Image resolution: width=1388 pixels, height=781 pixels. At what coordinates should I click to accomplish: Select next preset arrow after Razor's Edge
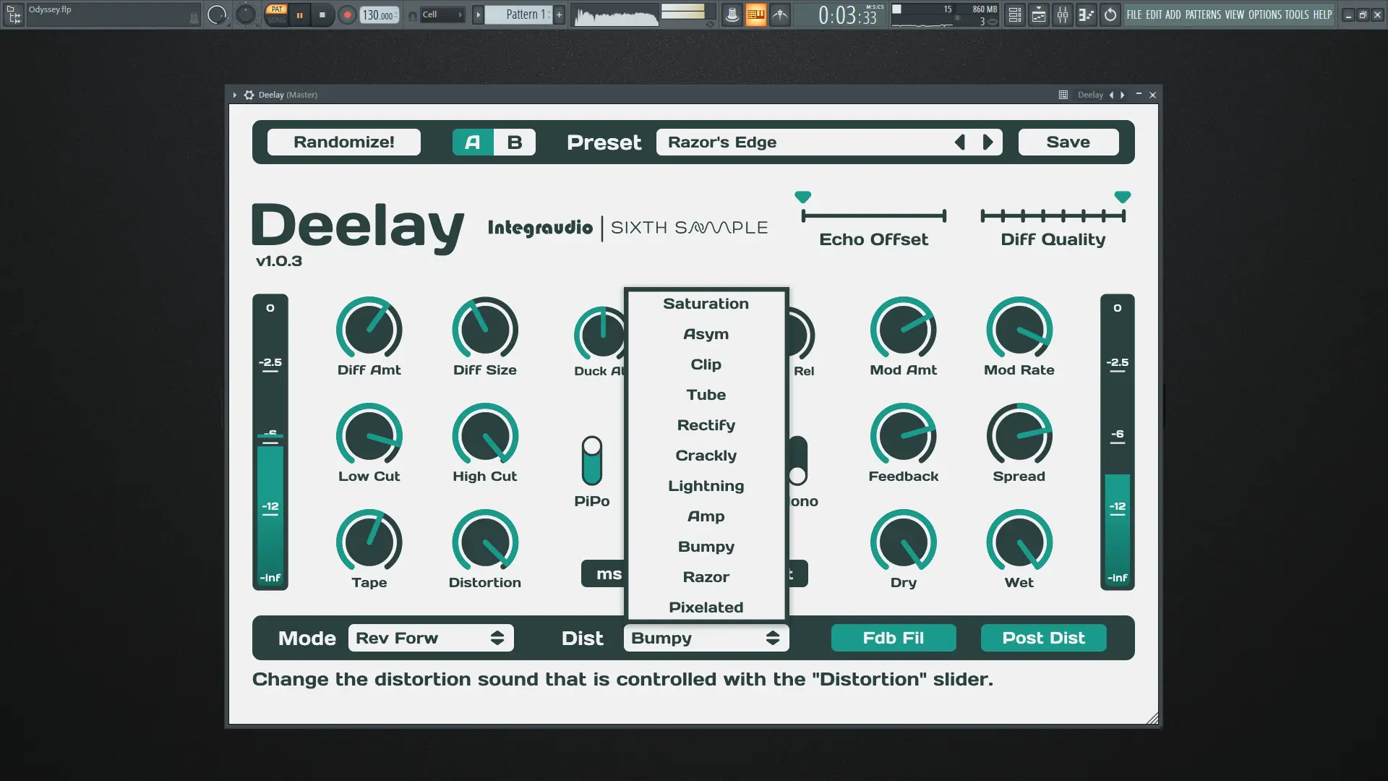point(988,142)
